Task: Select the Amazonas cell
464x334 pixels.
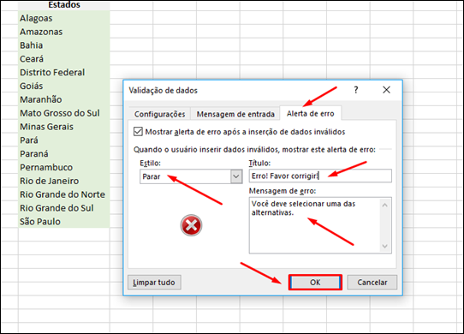Action: 64,32
